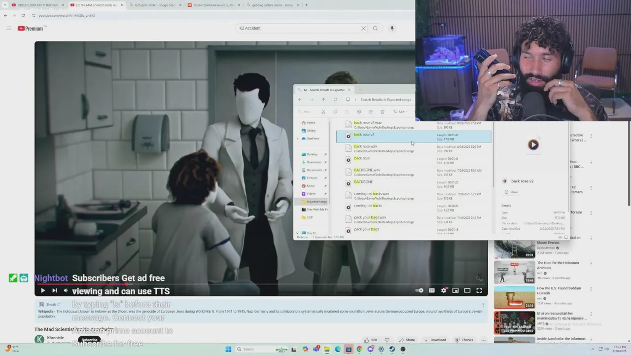Open the Shoah Wikipedia link
The height and width of the screenshot is (355, 631).
tap(53, 305)
